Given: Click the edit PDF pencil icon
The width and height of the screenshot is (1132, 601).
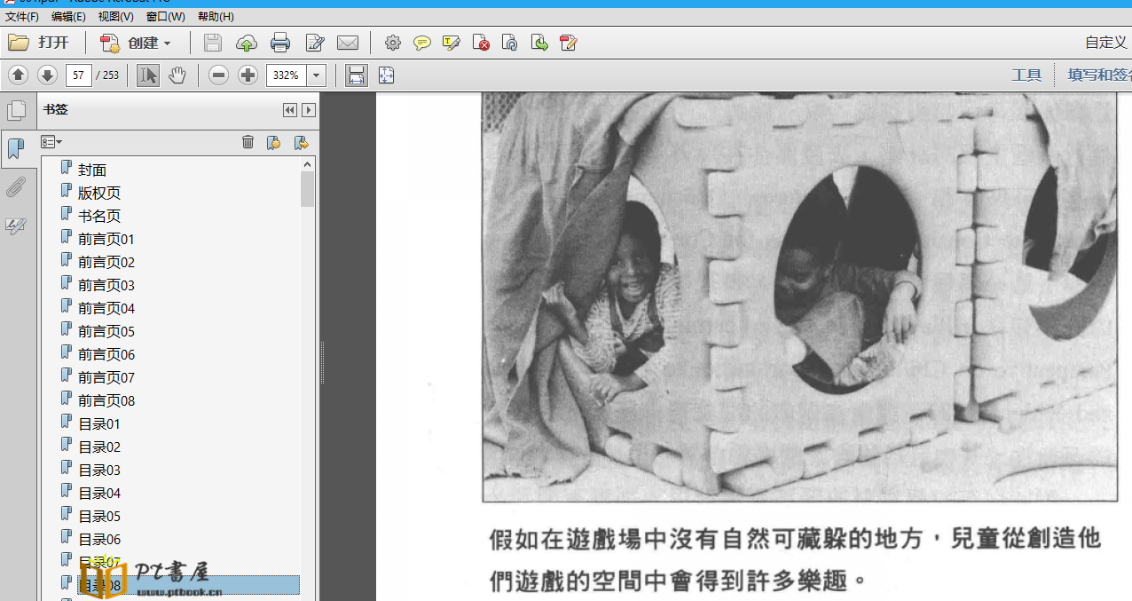Looking at the screenshot, I should click(569, 43).
